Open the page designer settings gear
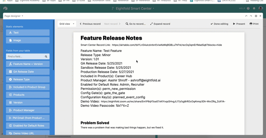This screenshot has height=138, width=266. coord(256,16)
